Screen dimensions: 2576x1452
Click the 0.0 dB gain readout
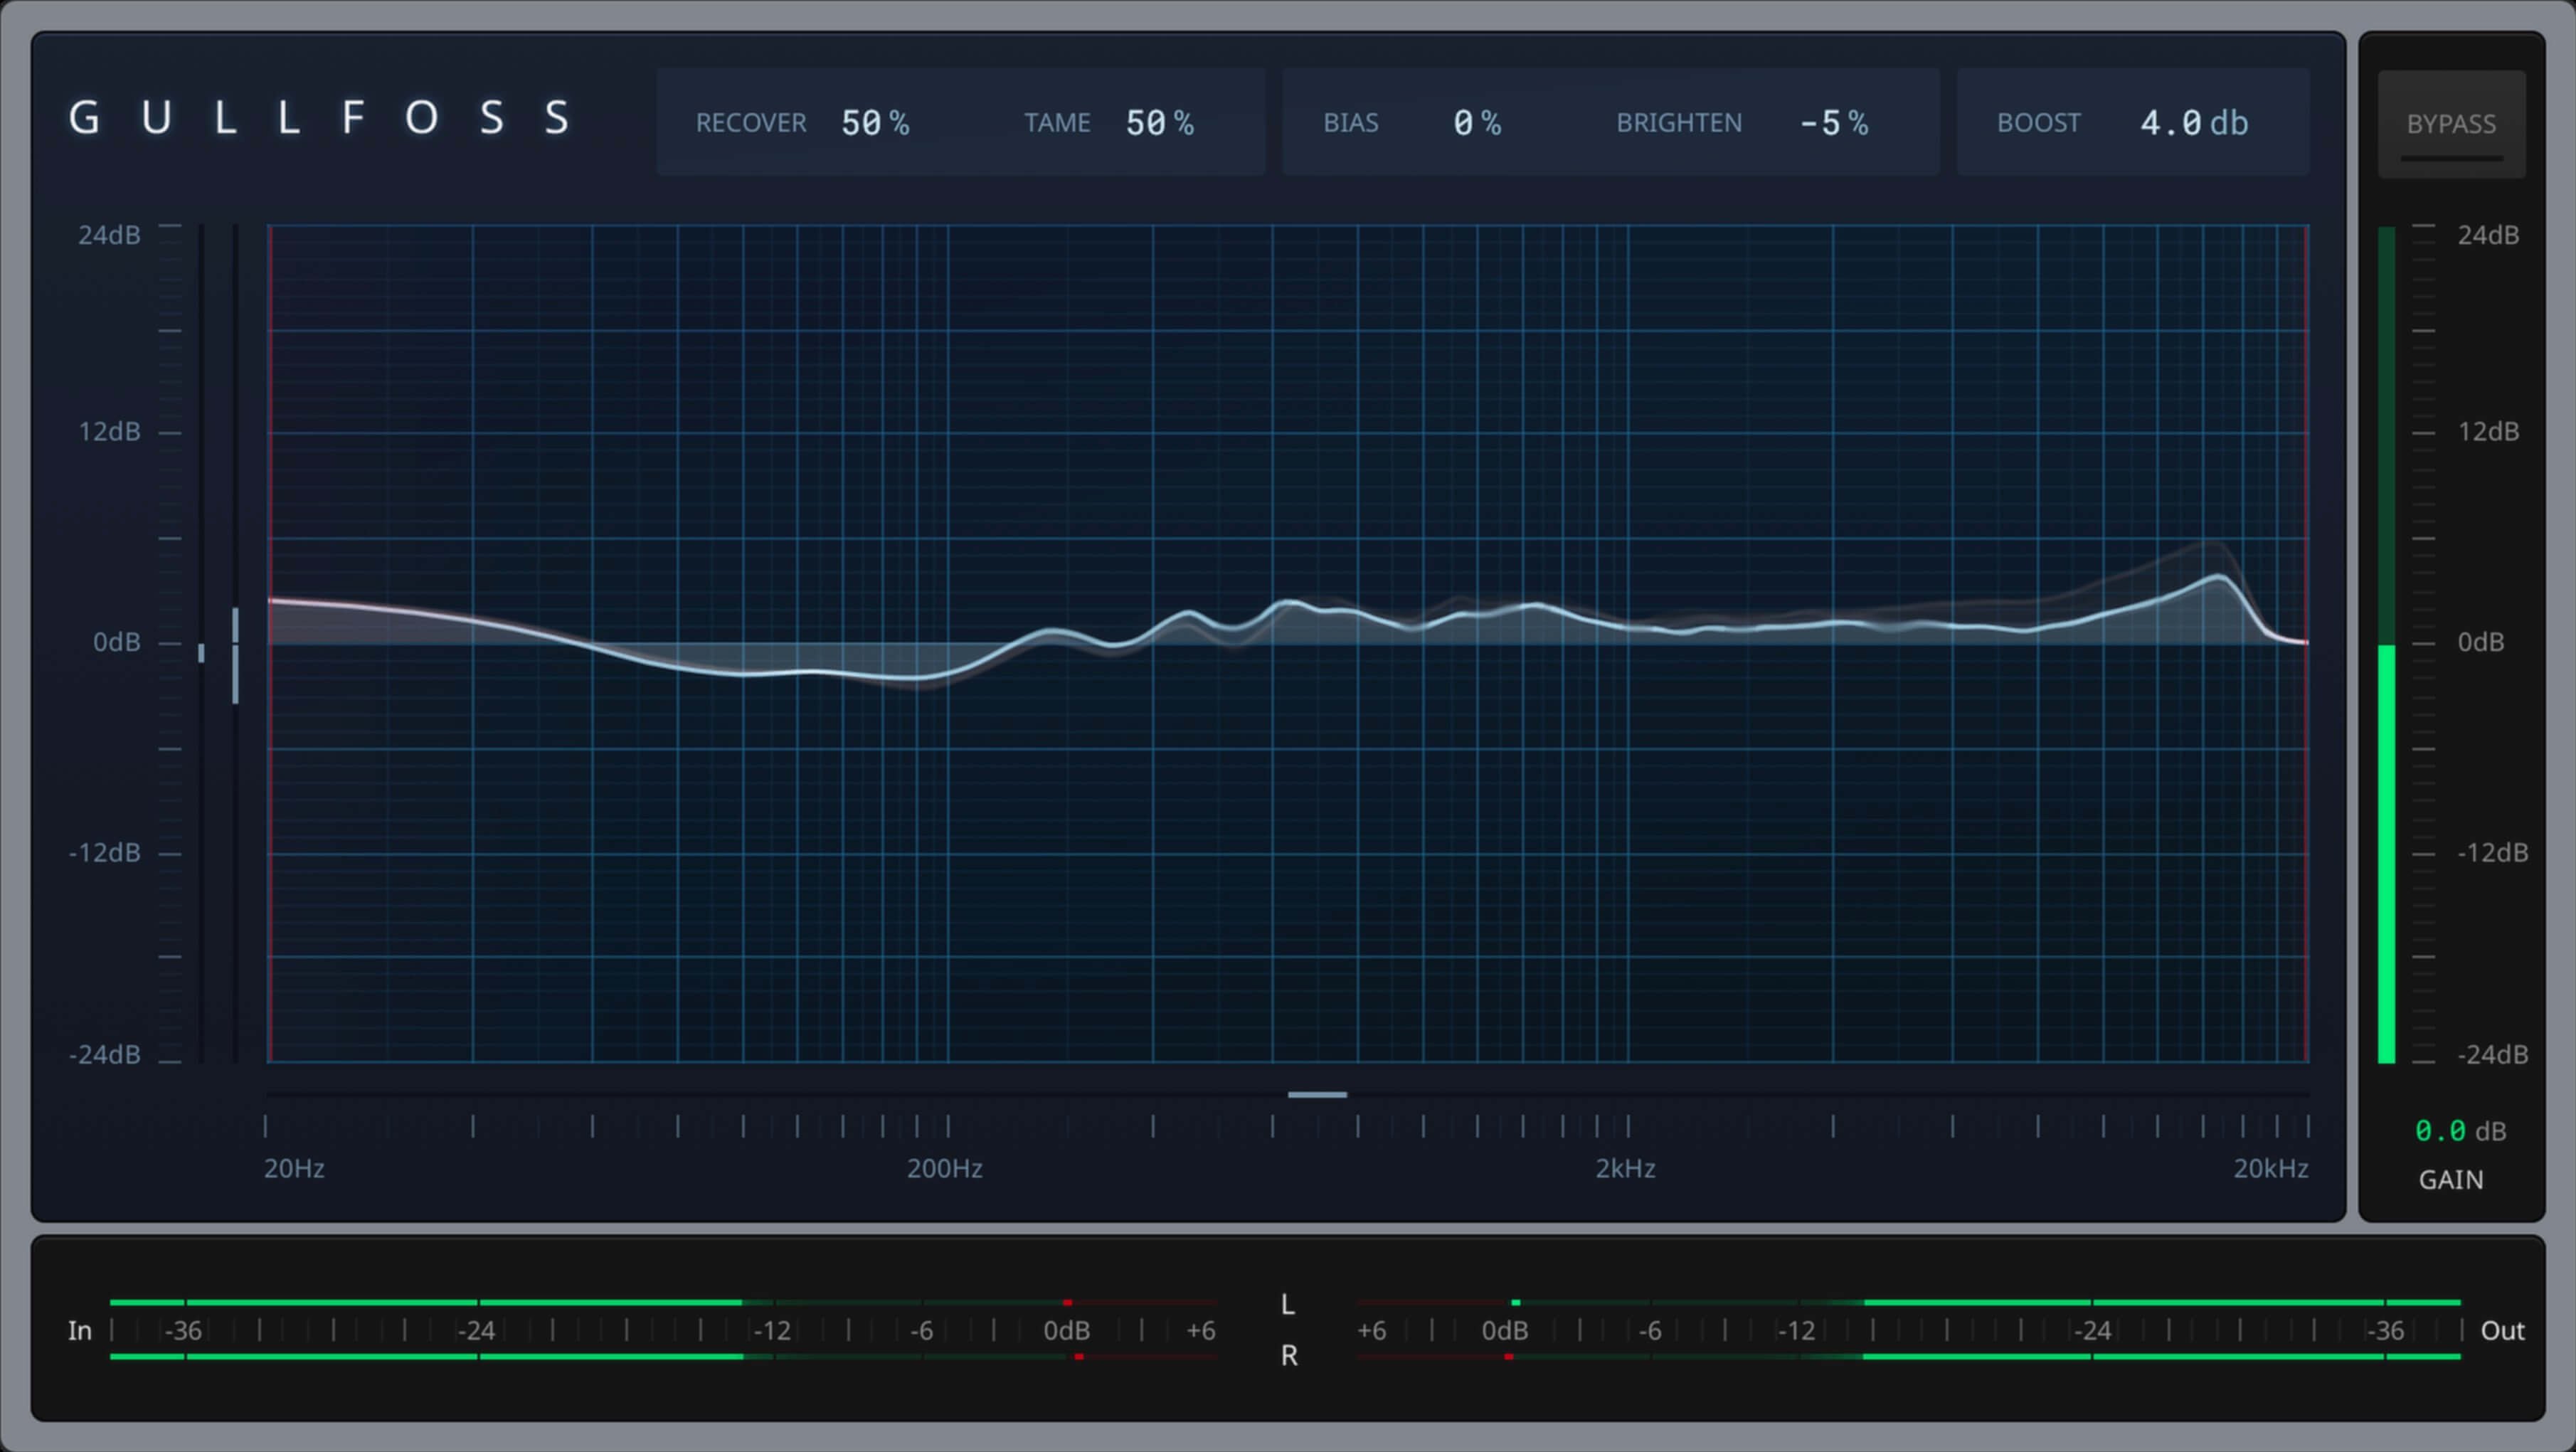tap(2460, 1131)
